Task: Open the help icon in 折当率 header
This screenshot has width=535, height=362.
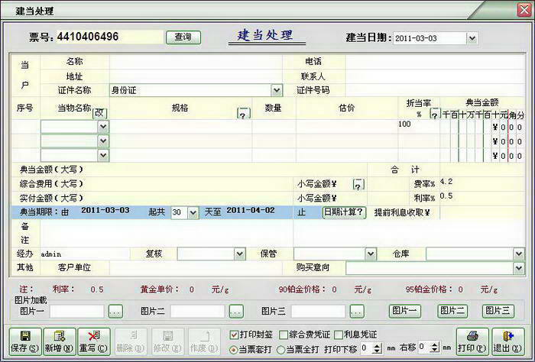Action: [435, 113]
